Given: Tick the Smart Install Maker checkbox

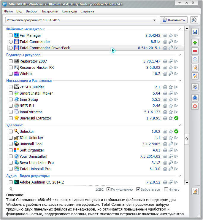Looking at the screenshot, I should tap(11, 93).
